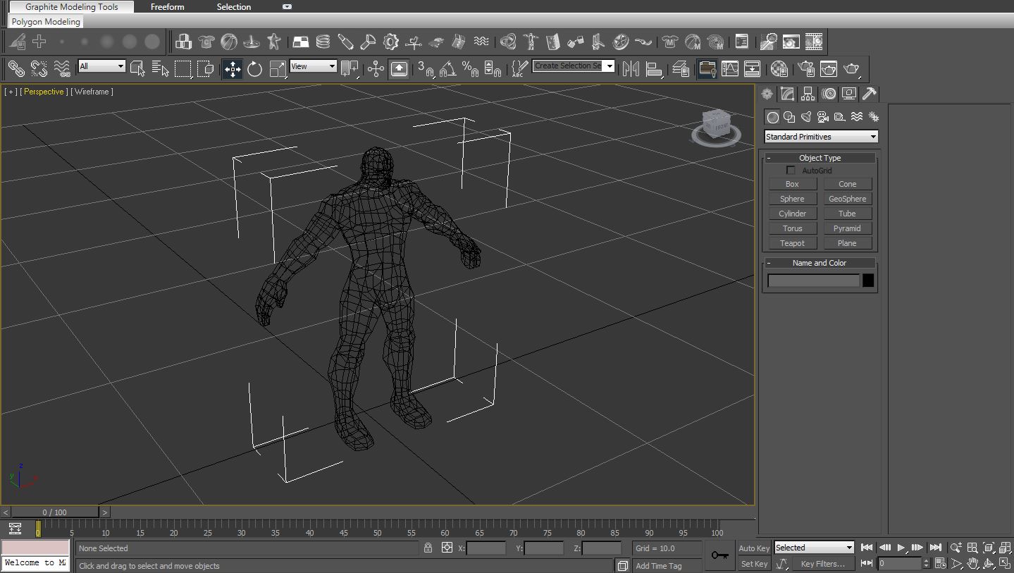
Task: Open the All selection filter dropdown
Action: pyautogui.click(x=101, y=66)
